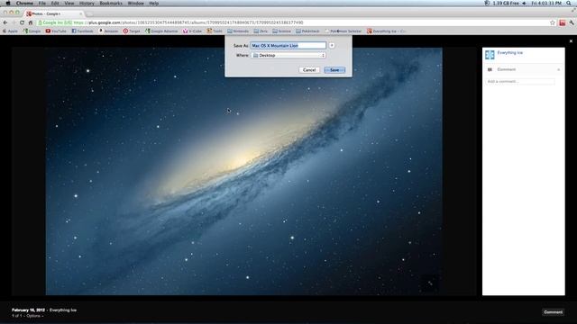
Task: Click the Mountain Lion galaxy photo
Action: [244, 171]
